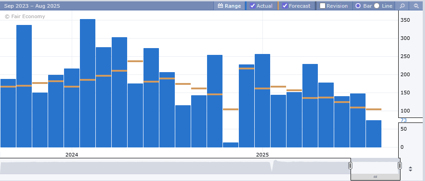Click the right handle of range navigator

click(400, 166)
